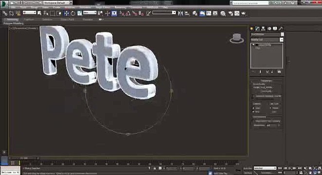Switch to the Freeform ribbon tab

[x=29, y=20]
